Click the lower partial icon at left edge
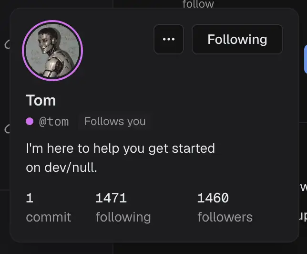The width and height of the screenshot is (307, 254). tap(7, 129)
